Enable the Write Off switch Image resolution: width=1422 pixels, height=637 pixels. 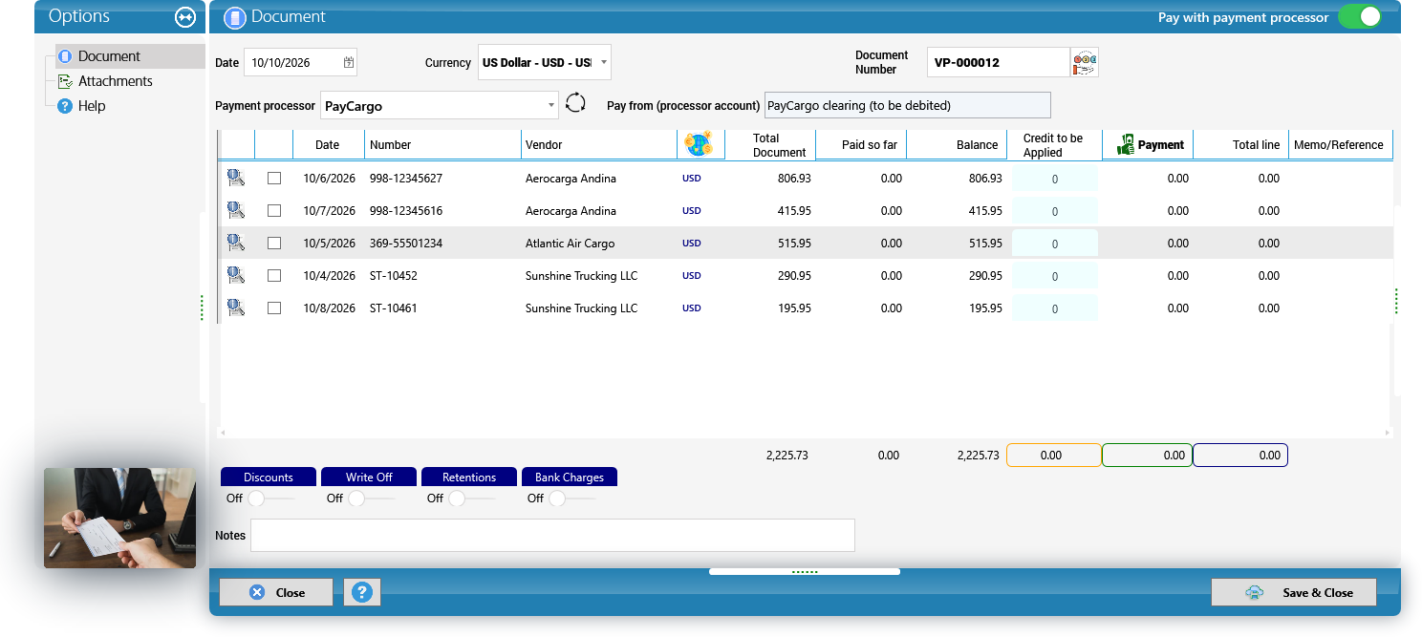click(x=370, y=499)
